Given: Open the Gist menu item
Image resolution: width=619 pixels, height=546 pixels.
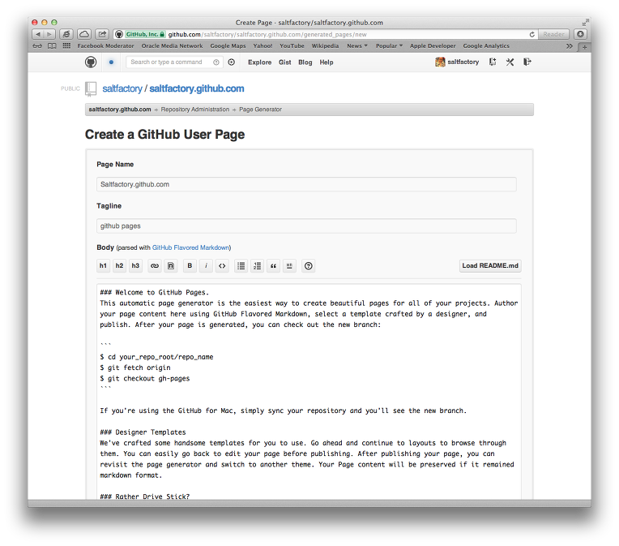Looking at the screenshot, I should (x=285, y=62).
